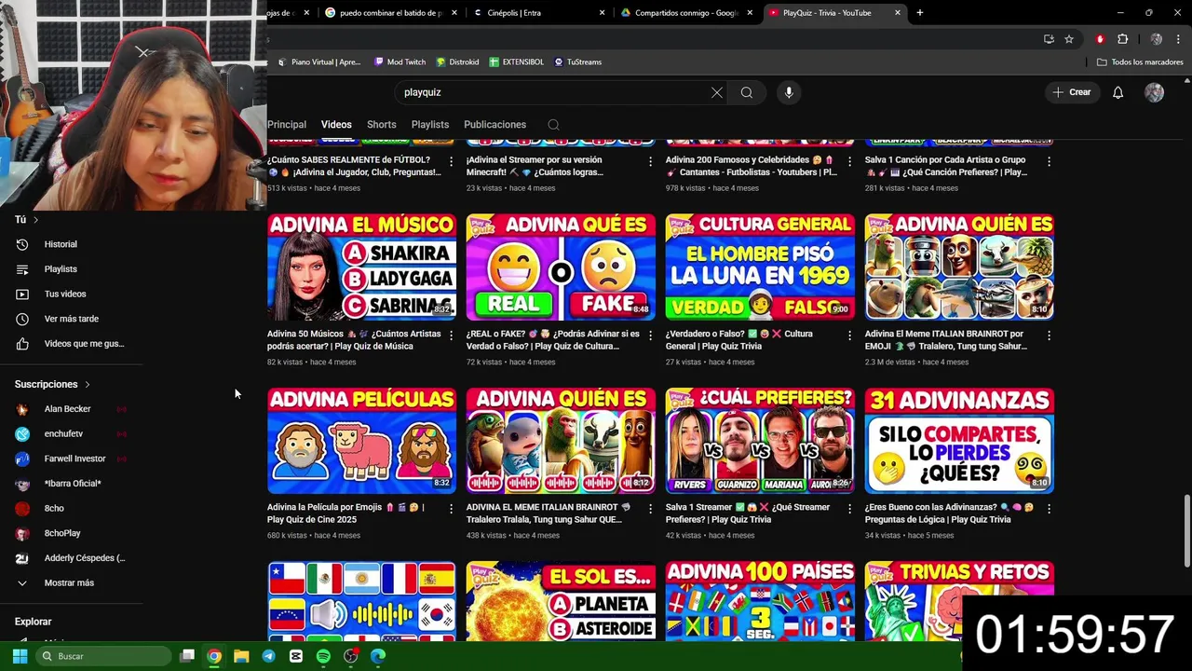Switch to the Shorts tab
Viewport: 1192px width, 671px height.
(381, 125)
